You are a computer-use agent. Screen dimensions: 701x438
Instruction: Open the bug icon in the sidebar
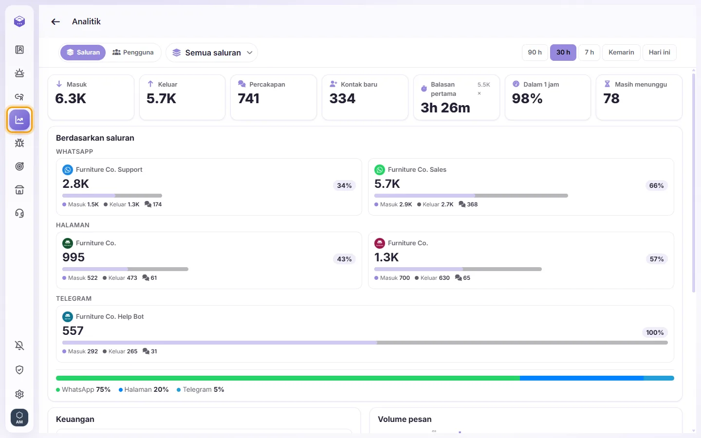click(x=19, y=143)
